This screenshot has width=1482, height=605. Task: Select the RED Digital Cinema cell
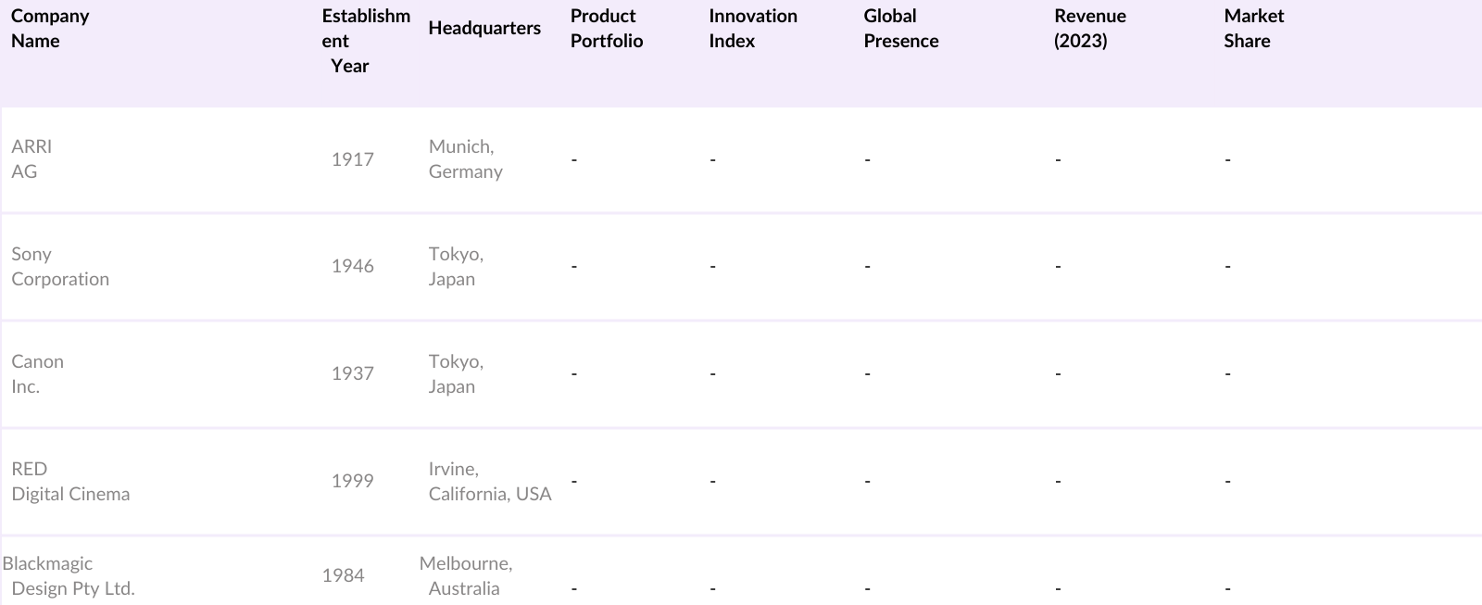pyautogui.click(x=70, y=482)
